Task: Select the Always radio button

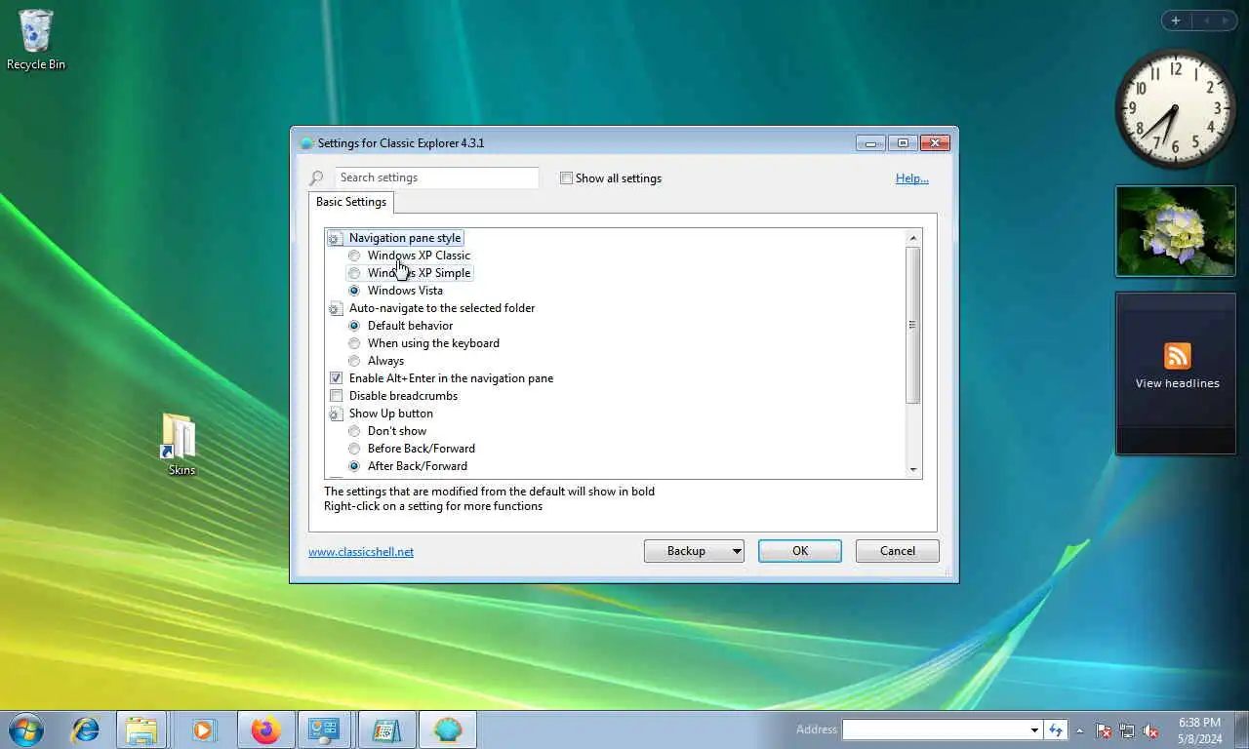Action: click(x=354, y=361)
